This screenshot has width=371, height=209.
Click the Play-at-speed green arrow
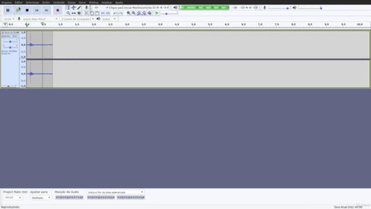pyautogui.click(x=157, y=13)
